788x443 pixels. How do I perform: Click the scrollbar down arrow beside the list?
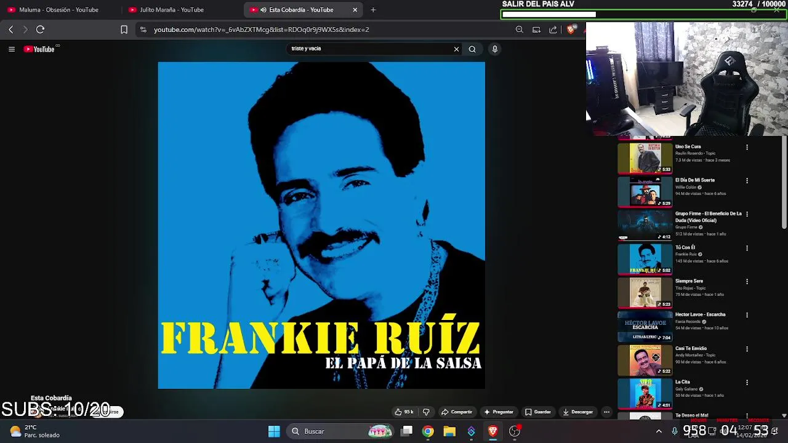(784, 416)
